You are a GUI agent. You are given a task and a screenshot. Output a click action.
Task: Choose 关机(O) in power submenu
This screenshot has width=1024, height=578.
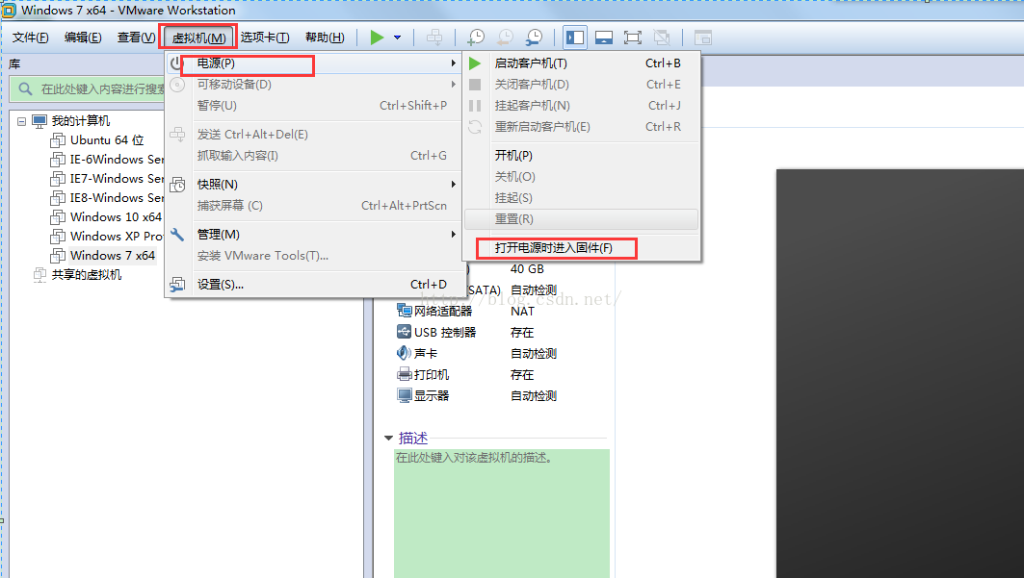(581, 177)
